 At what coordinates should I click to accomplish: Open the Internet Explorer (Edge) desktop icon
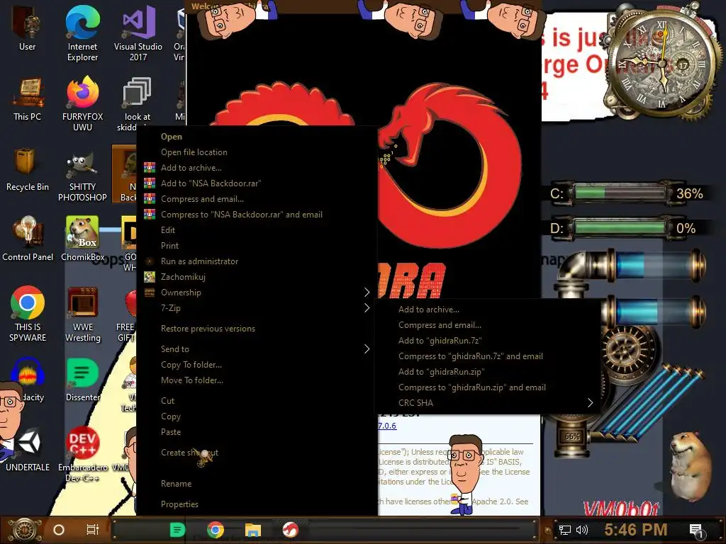tap(82, 33)
